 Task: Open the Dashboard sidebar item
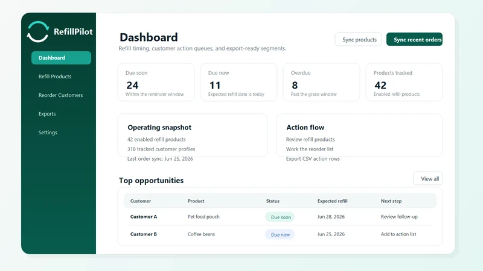61,58
